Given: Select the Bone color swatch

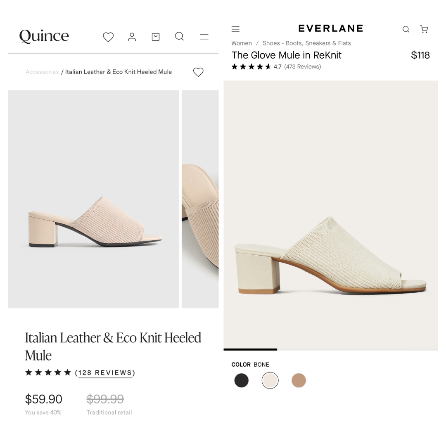Looking at the screenshot, I should [x=270, y=380].
